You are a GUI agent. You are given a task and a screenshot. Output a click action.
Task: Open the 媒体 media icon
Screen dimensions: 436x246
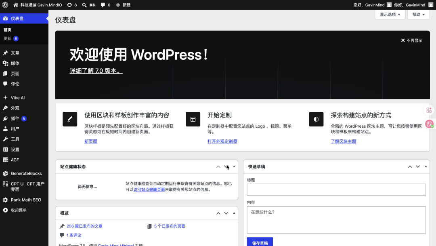(x=5, y=63)
